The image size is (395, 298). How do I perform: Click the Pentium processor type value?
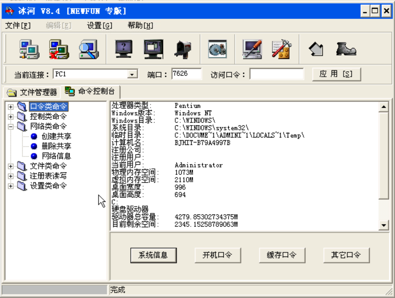188,105
